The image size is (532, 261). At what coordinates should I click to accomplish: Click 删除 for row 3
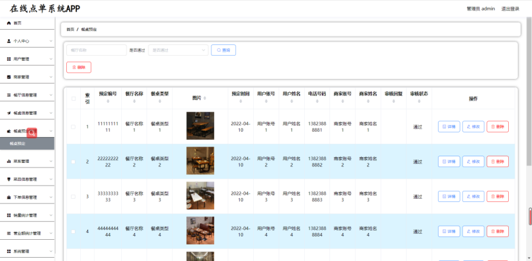(x=498, y=197)
